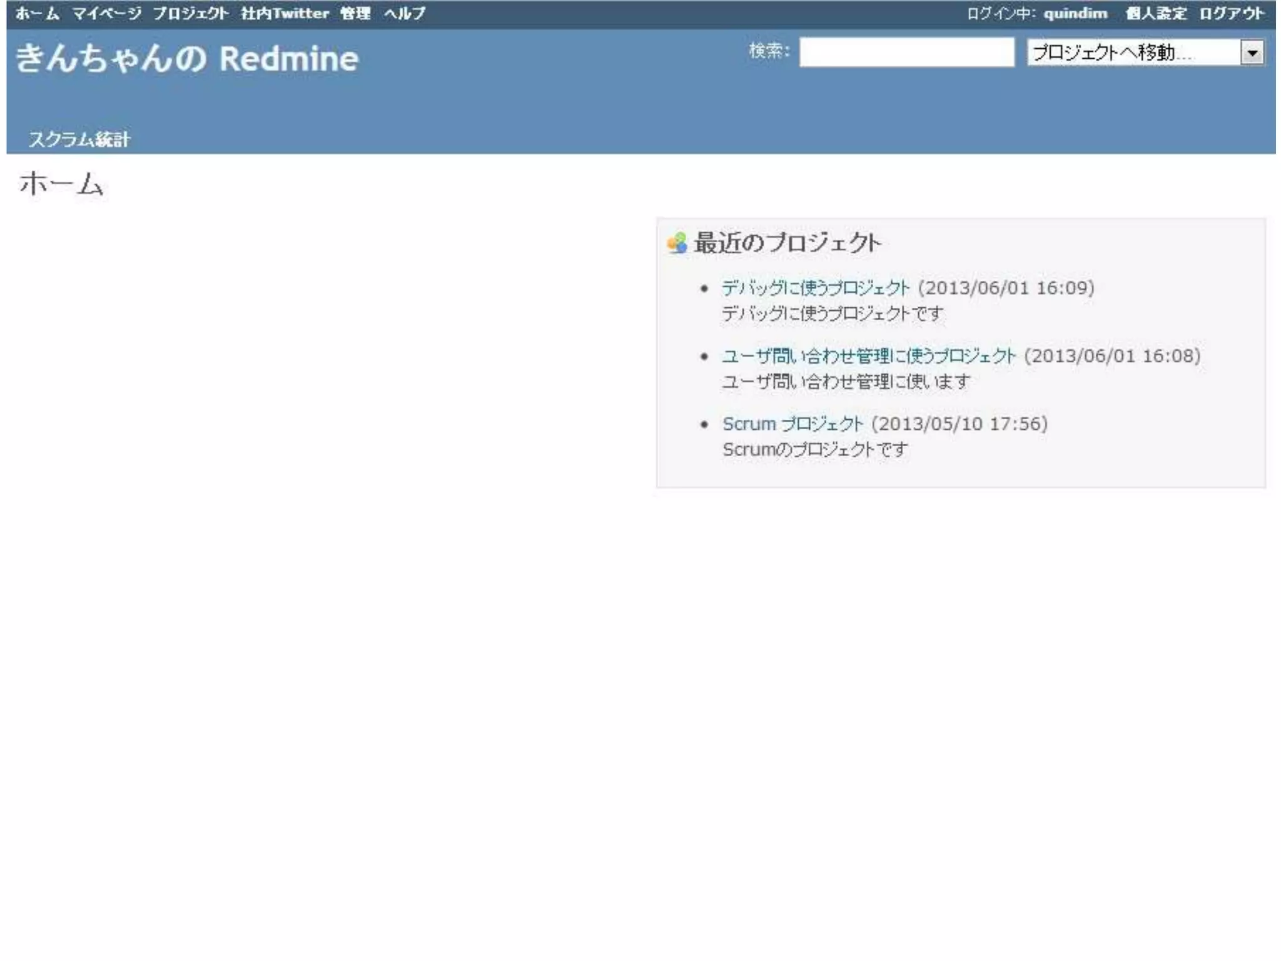
Task: Open the プロジェクト top menu item
Action: 191,13
